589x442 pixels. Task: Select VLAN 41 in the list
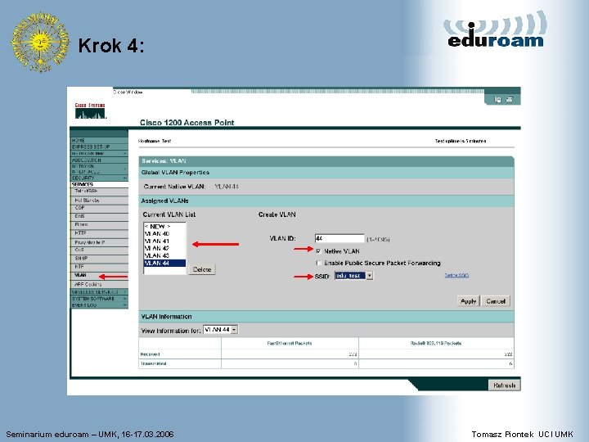(164, 241)
